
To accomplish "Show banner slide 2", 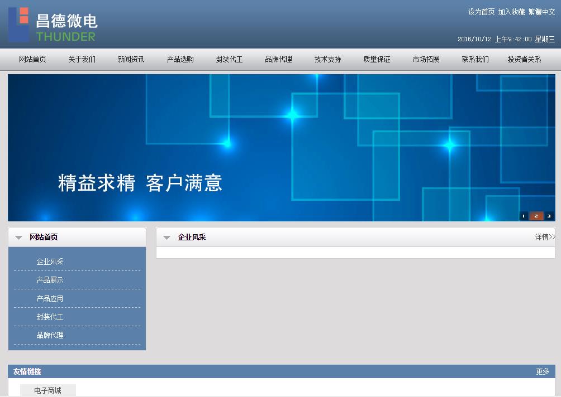I will point(536,216).
